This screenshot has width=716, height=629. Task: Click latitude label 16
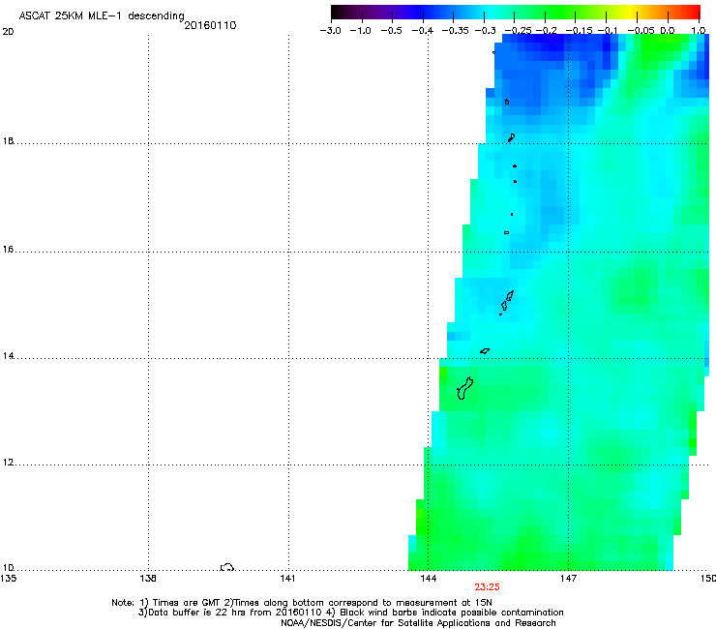click(8, 250)
